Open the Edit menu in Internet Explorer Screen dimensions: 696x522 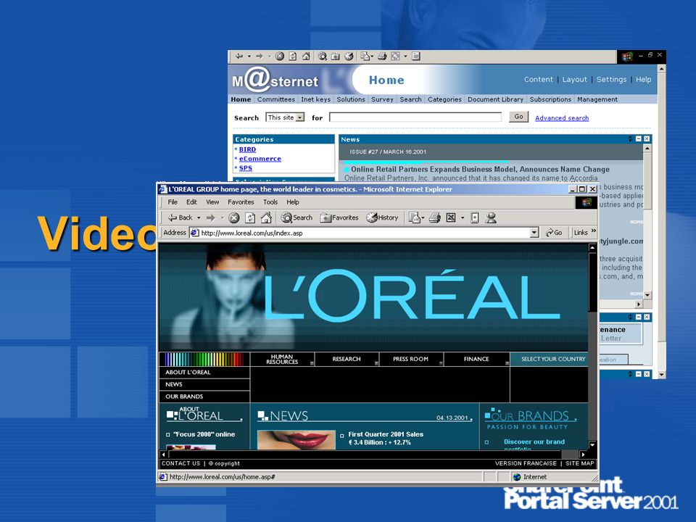(191, 202)
